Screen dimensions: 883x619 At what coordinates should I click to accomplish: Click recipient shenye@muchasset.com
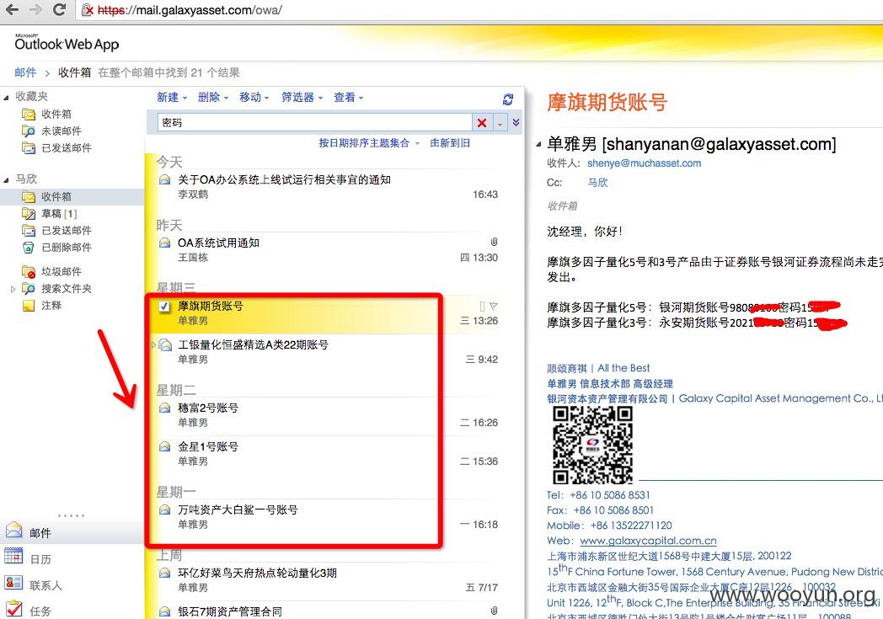point(645,163)
